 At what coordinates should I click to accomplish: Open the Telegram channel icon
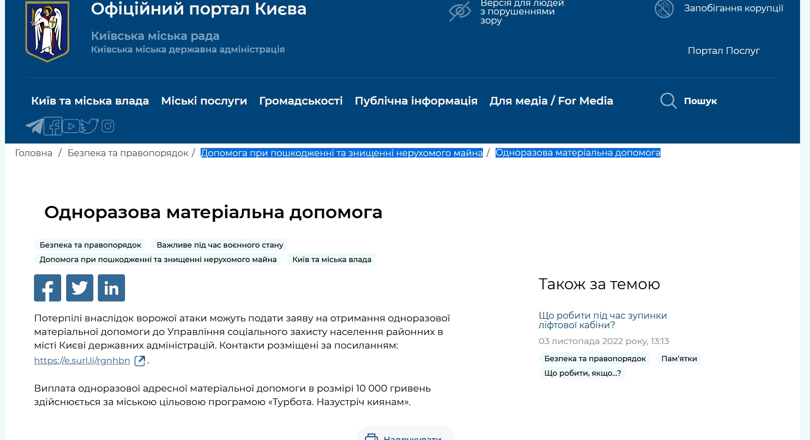pos(34,126)
